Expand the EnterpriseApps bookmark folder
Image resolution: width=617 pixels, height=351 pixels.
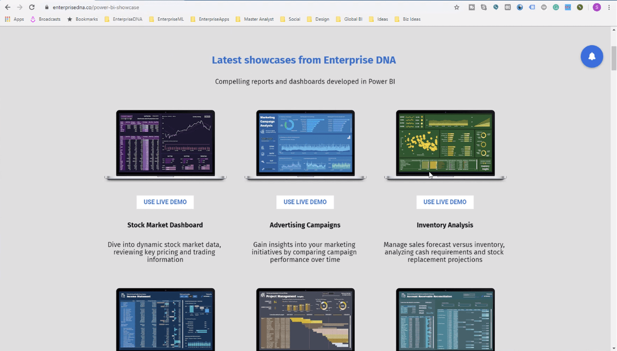pyautogui.click(x=209, y=19)
